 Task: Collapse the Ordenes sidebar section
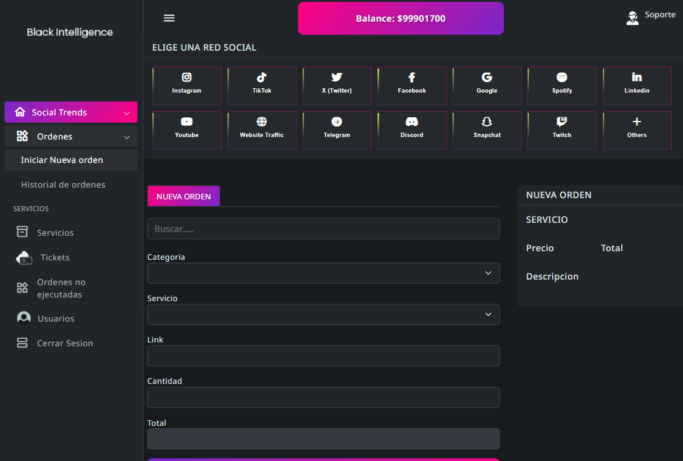(70, 136)
